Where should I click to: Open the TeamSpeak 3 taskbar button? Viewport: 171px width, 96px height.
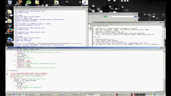click(32, 94)
